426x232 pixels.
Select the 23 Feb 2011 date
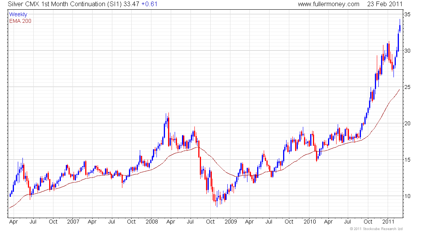pos(385,4)
